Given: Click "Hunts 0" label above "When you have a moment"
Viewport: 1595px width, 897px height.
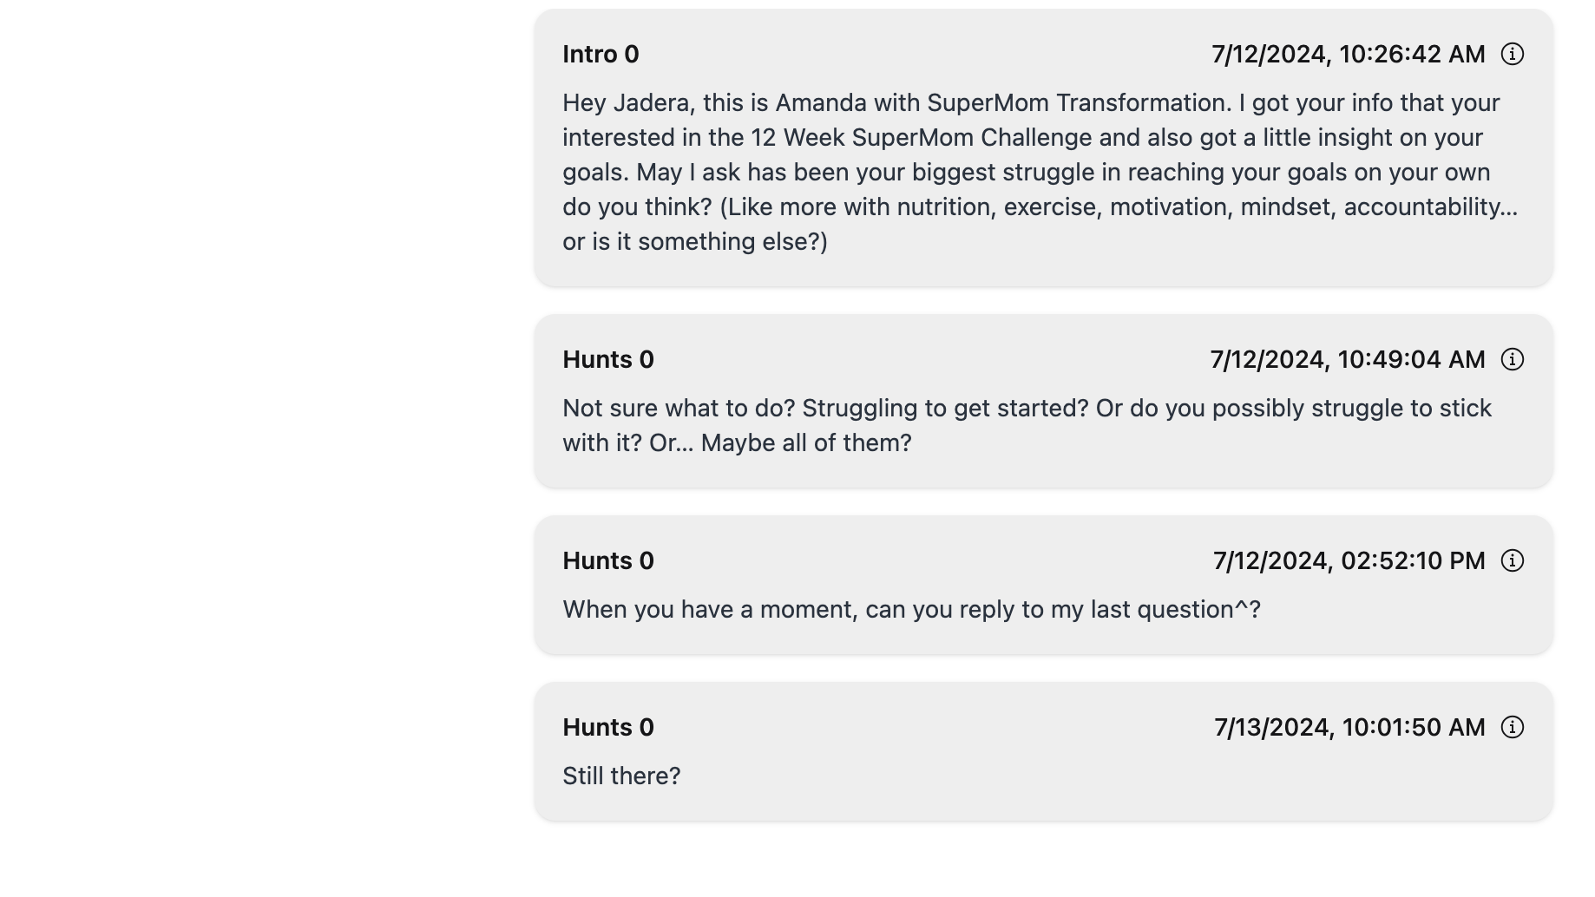Looking at the screenshot, I should coord(608,561).
